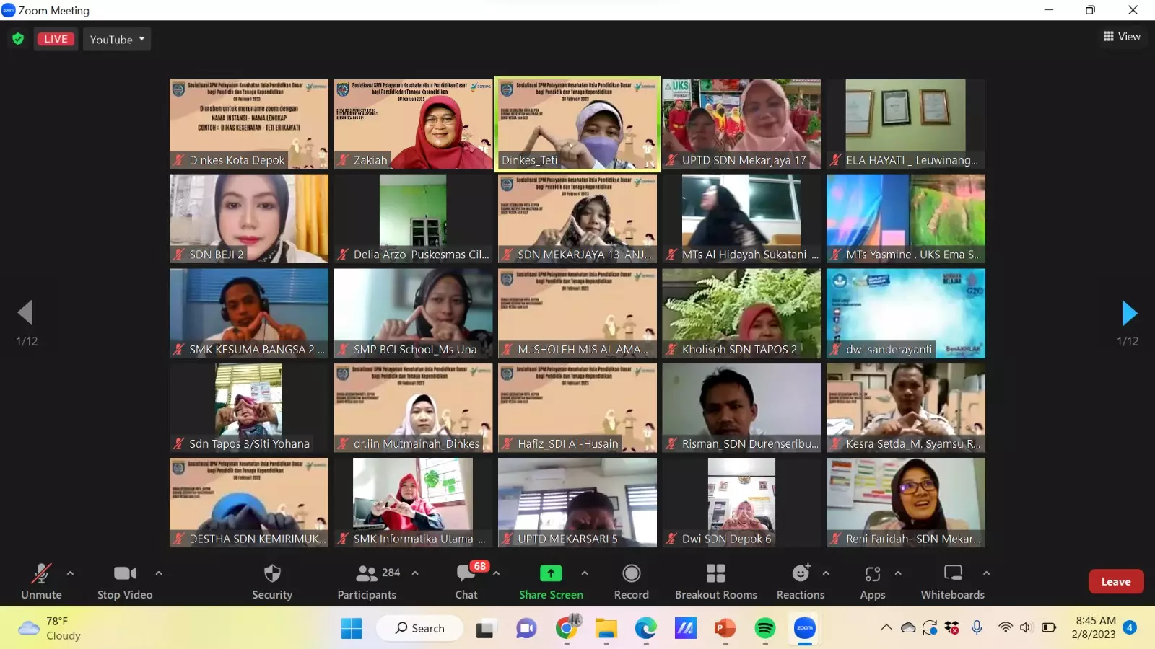Viewport: 1155px width, 649px height.
Task: Toggle Stop Video camera button
Action: [125, 574]
